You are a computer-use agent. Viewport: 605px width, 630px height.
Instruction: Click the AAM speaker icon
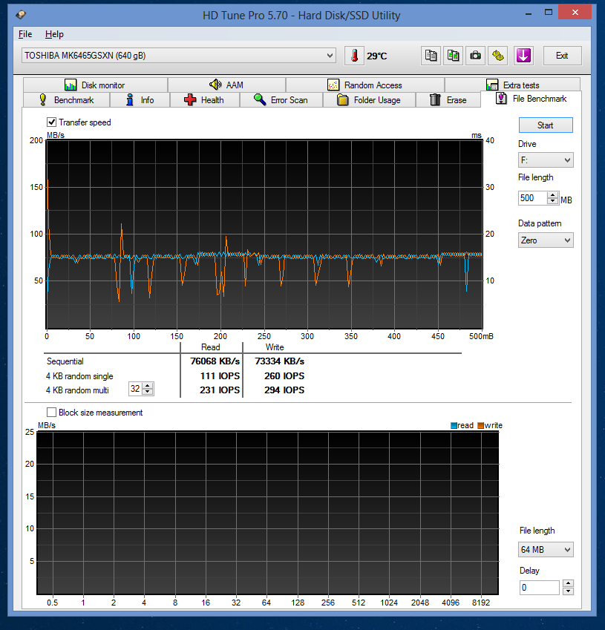tap(215, 85)
